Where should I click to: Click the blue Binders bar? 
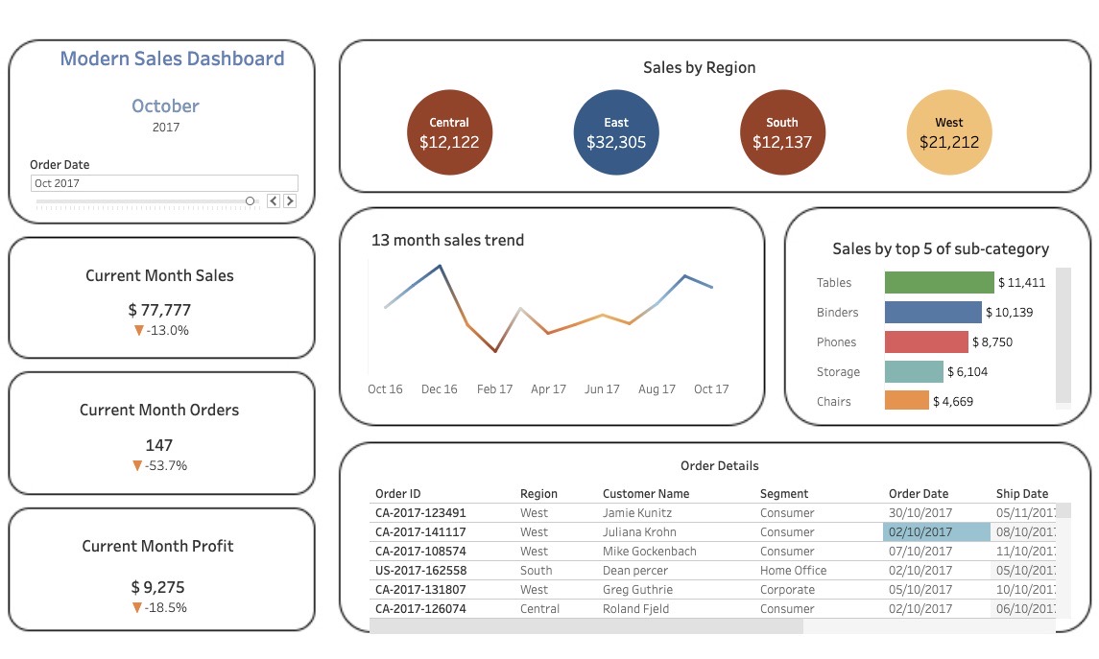pyautogui.click(x=933, y=312)
